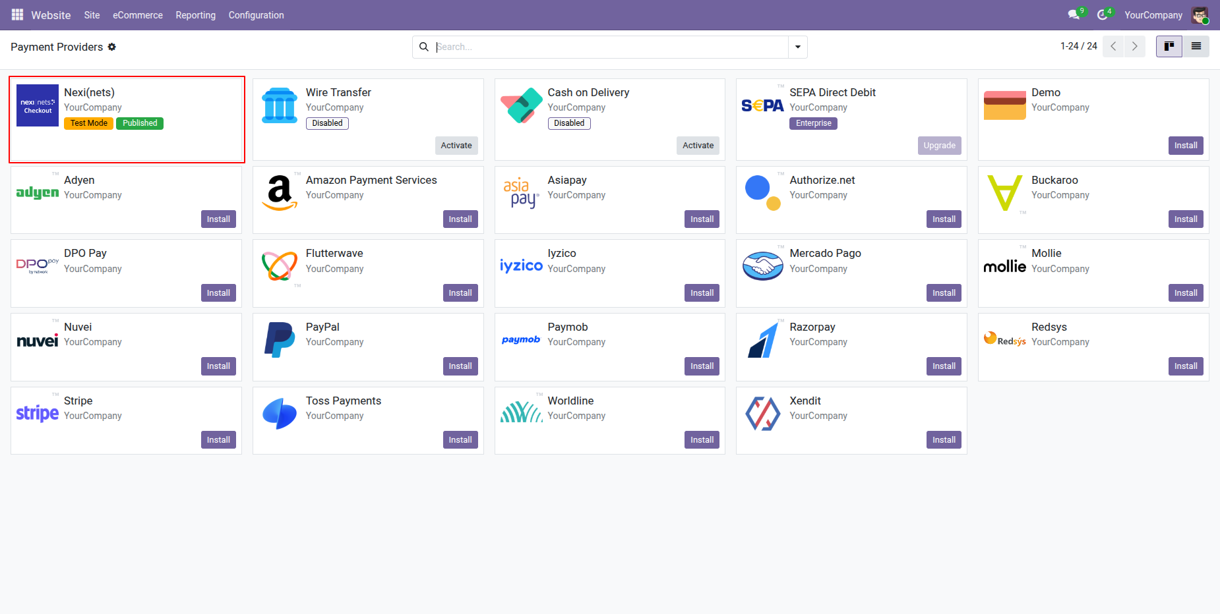This screenshot has height=614, width=1220.
Task: Install the PayPal provider
Action: 460,366
